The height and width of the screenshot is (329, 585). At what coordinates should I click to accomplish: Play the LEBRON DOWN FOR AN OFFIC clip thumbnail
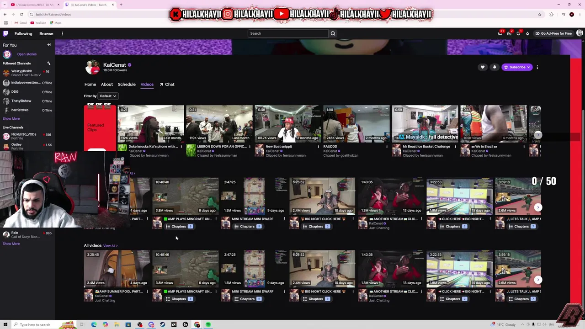pos(219,123)
